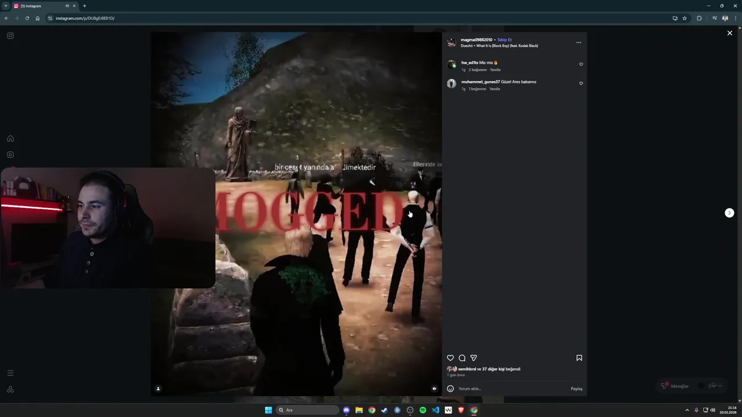Open muhammet_gunes37's avatar picture
The height and width of the screenshot is (417, 742).
pos(452,83)
